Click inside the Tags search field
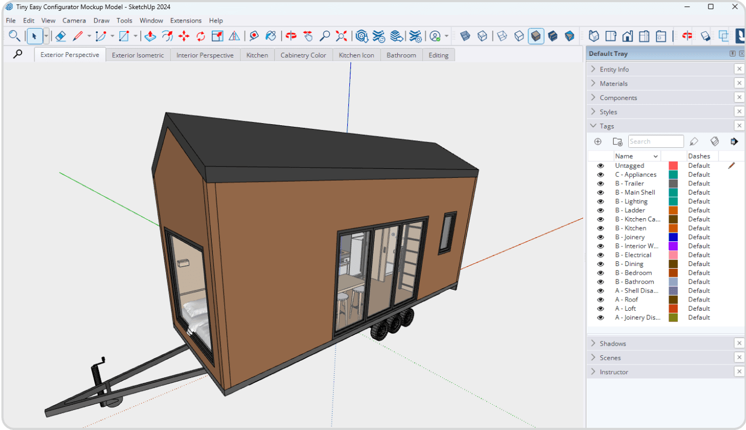This screenshot has width=746, height=430. (656, 141)
